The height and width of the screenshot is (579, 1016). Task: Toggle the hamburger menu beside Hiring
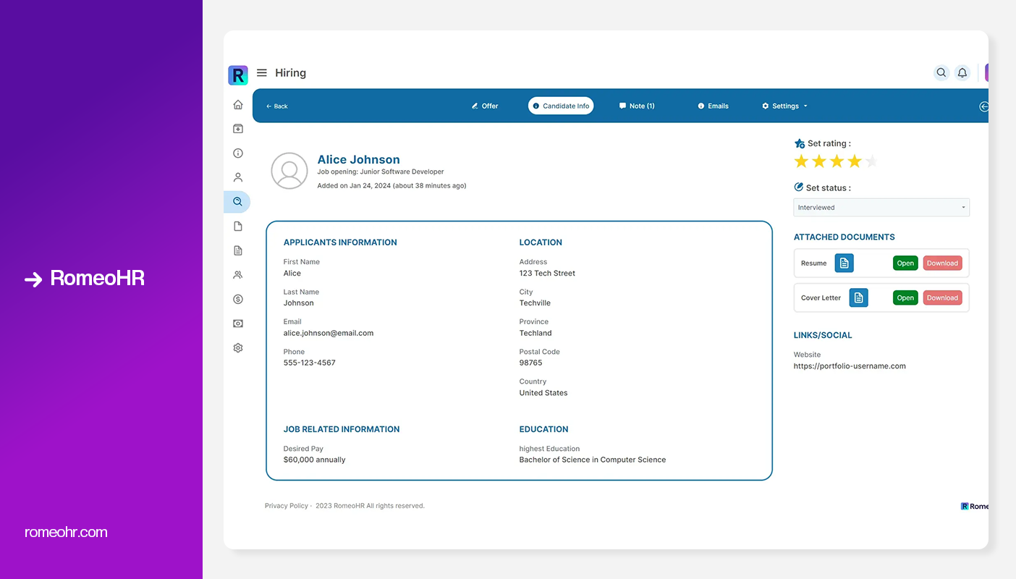click(x=262, y=73)
